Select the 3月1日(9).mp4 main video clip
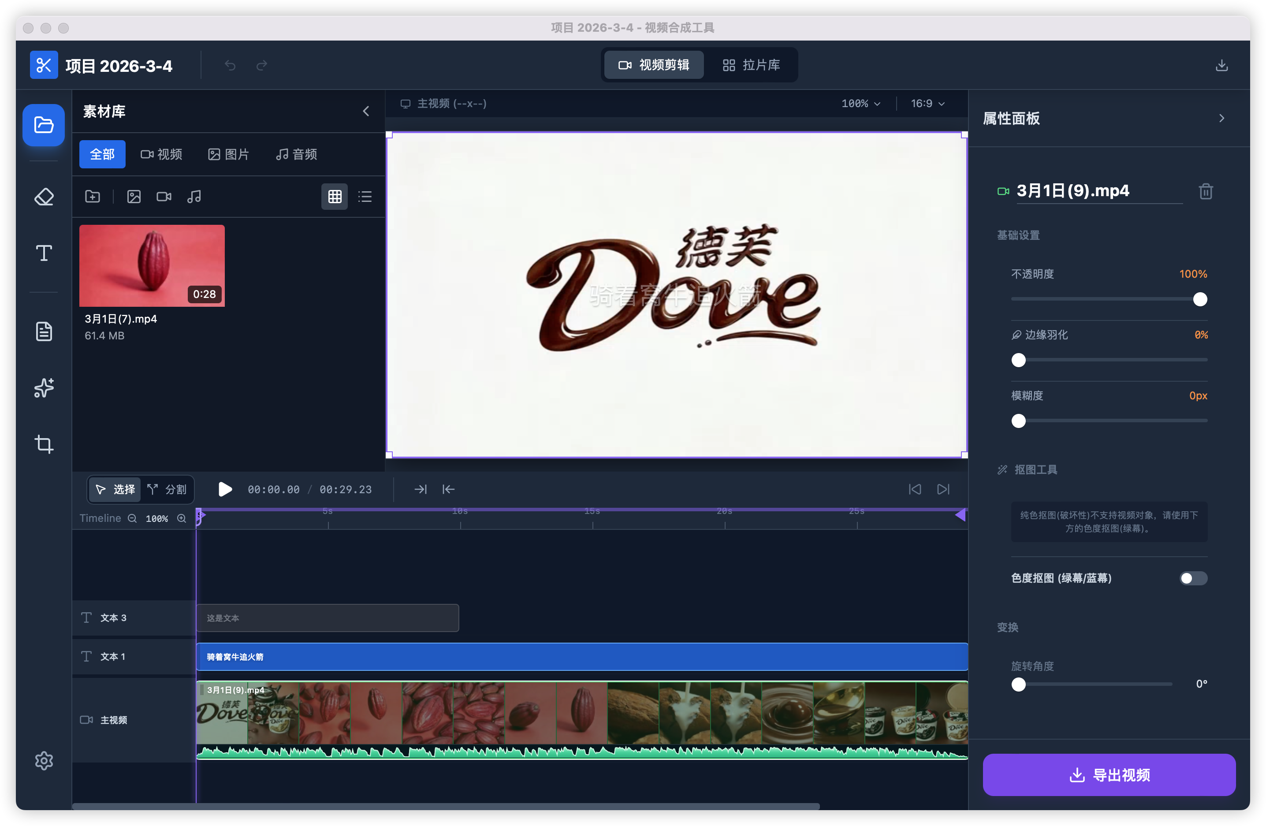 (x=582, y=720)
